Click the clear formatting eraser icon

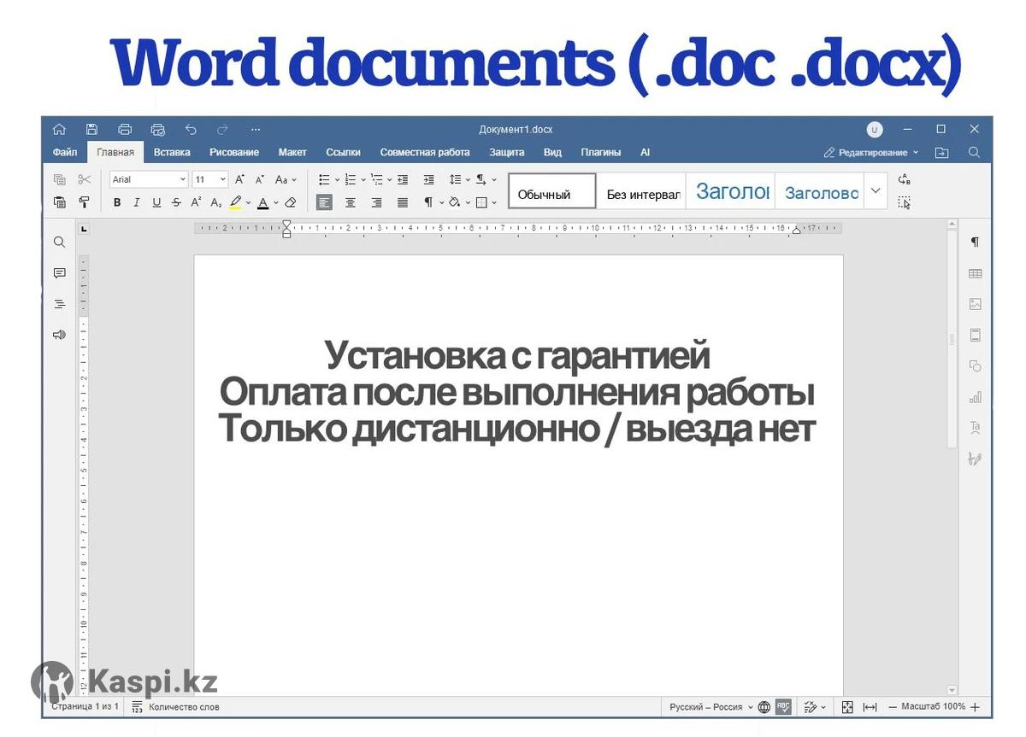tap(290, 202)
